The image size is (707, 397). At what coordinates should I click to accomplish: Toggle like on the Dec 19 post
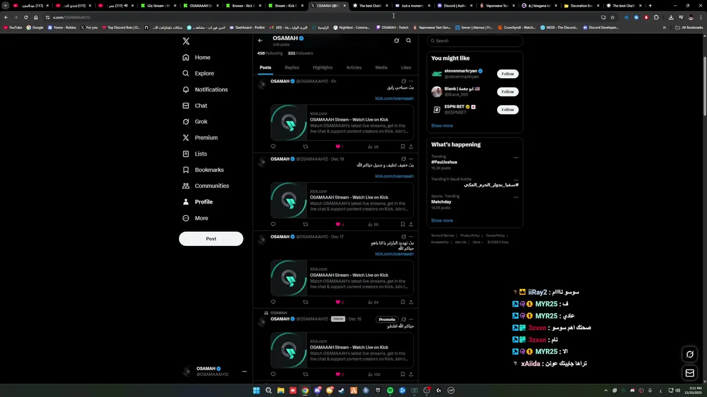click(x=338, y=224)
